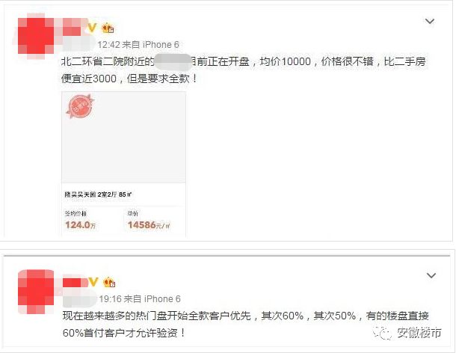Click the red round stamp in the listing image
Viewport: 456px width, 353px height.
pyautogui.click(x=80, y=106)
